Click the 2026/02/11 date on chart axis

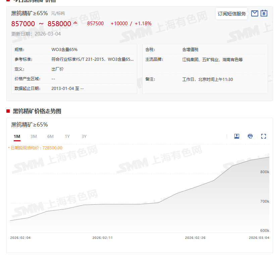102,238
